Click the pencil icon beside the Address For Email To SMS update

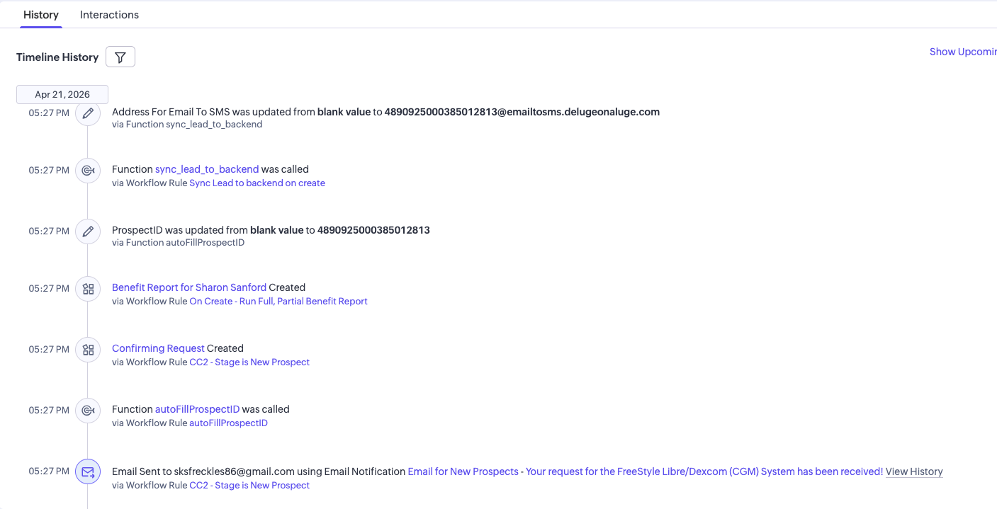point(87,113)
